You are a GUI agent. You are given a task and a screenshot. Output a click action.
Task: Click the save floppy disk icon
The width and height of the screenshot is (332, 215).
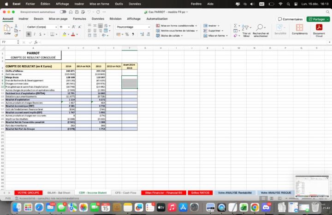coord(77,12)
